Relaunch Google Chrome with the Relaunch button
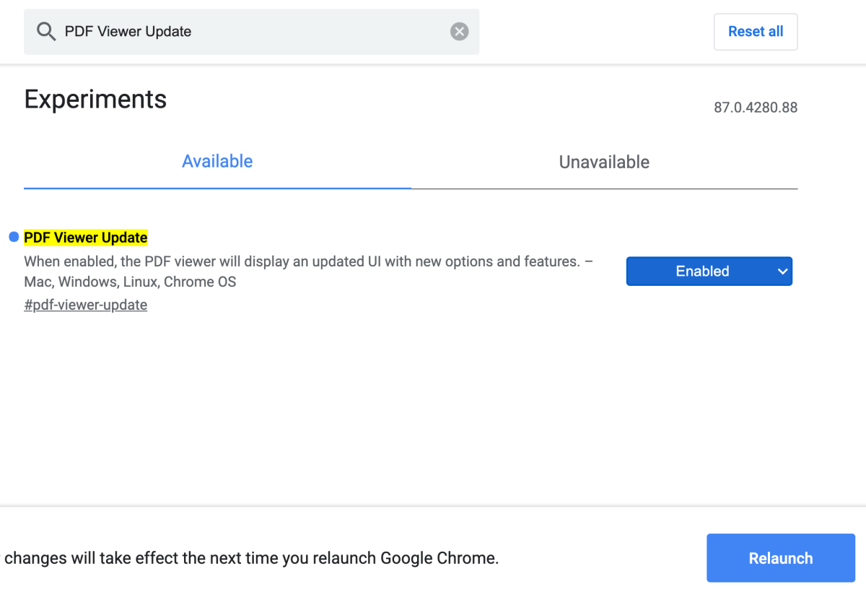The height and width of the screenshot is (600, 866). [x=781, y=558]
